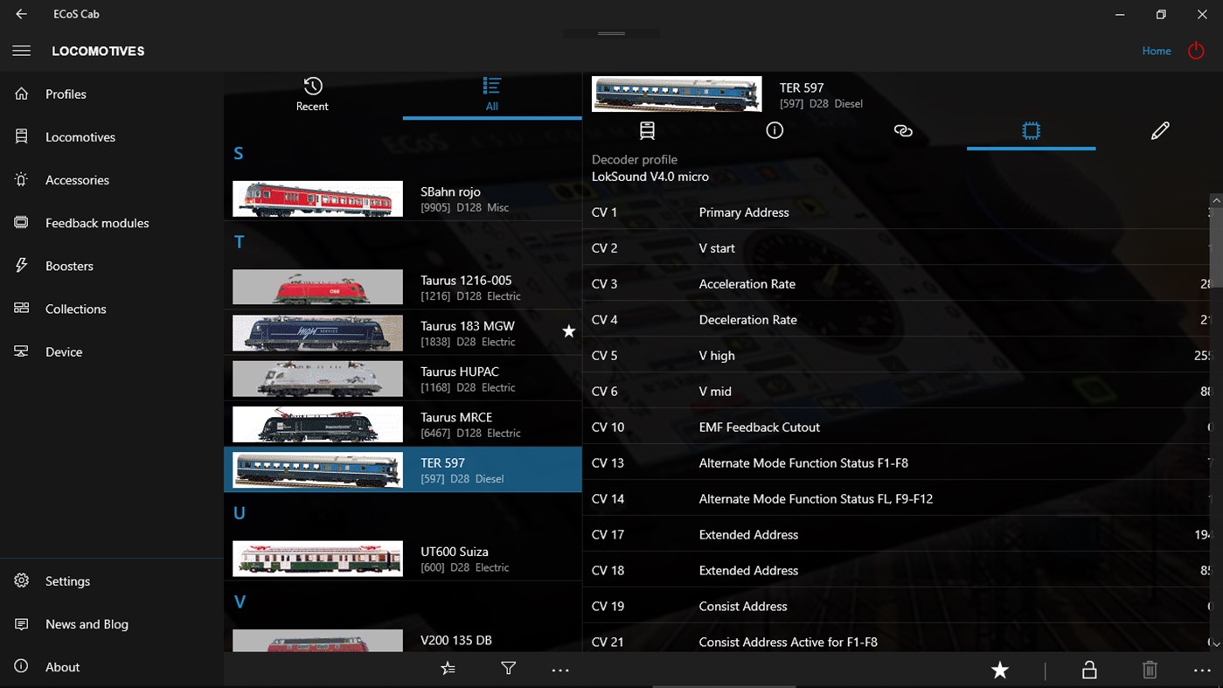
Task: Open more options under locomotive list
Action: (x=560, y=670)
